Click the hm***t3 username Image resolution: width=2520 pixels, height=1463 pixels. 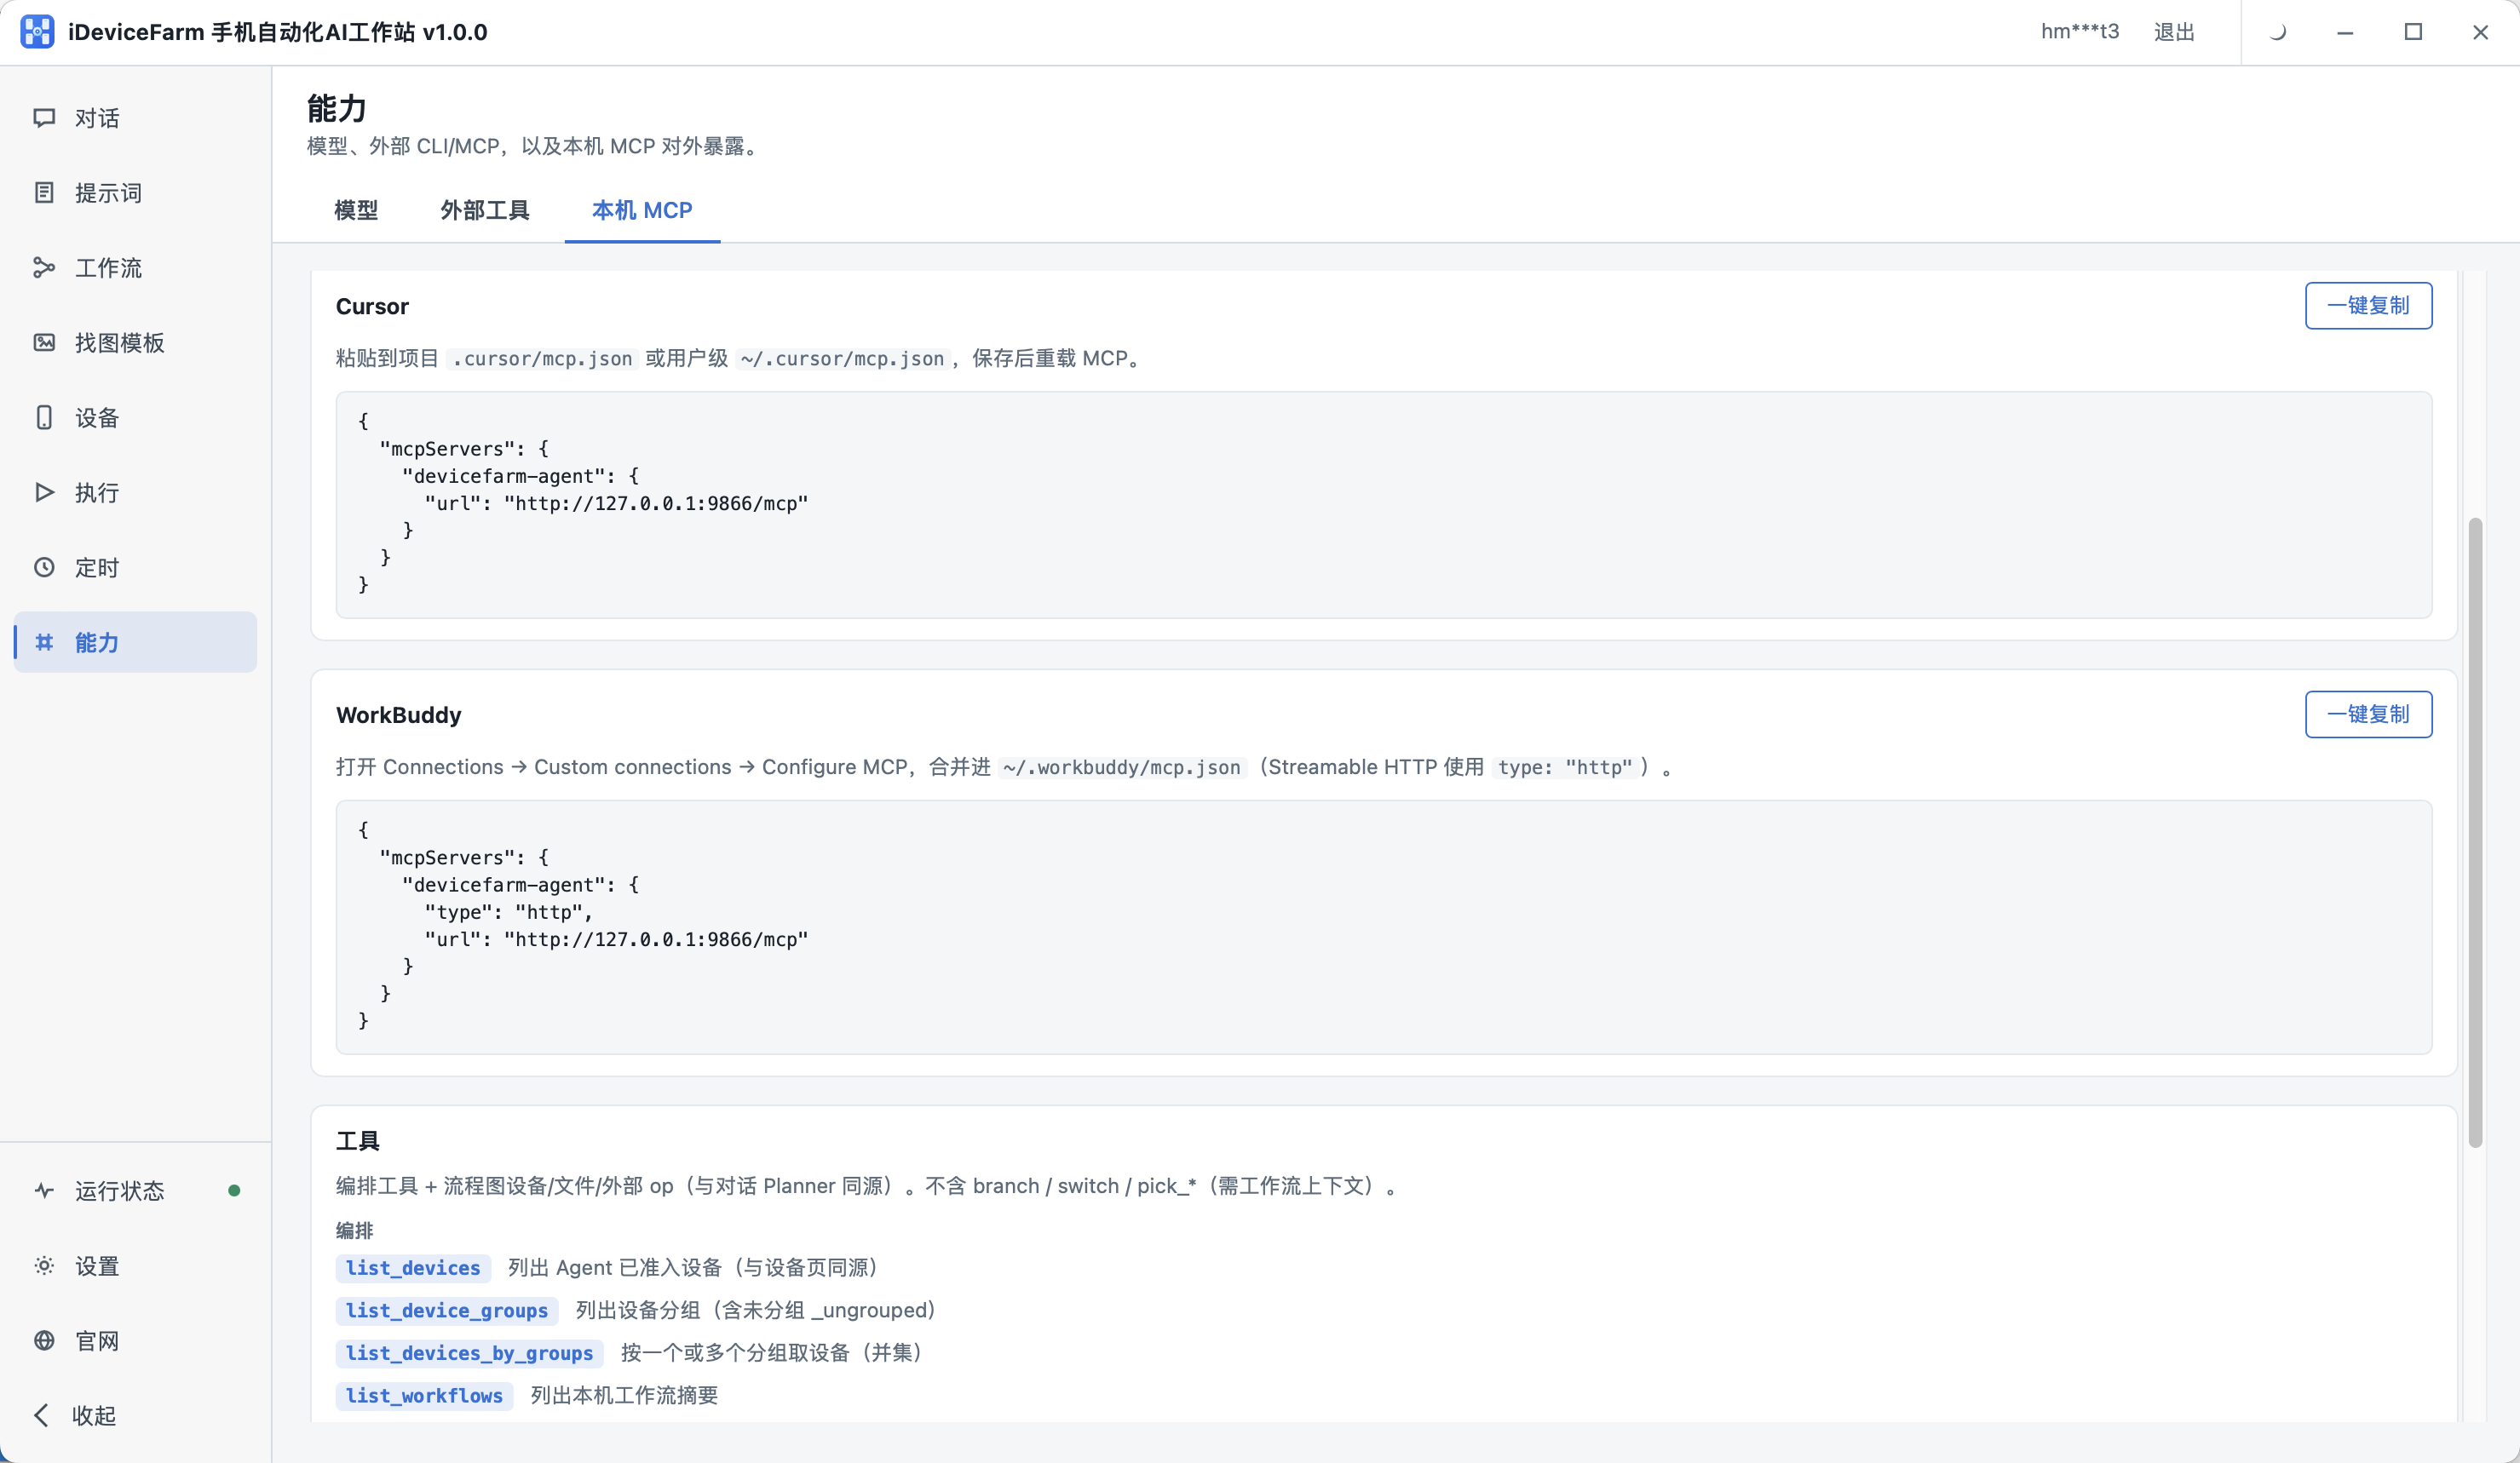[2080, 32]
